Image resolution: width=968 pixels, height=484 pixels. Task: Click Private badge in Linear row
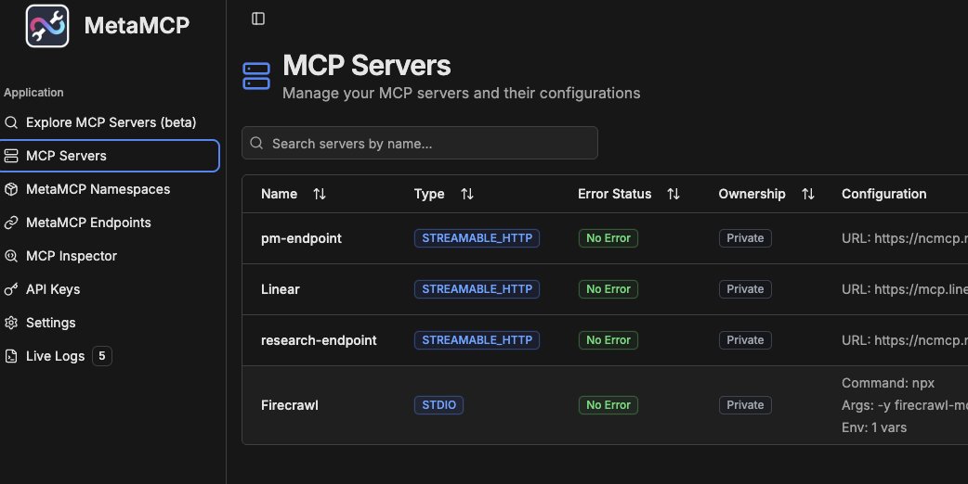click(x=745, y=289)
